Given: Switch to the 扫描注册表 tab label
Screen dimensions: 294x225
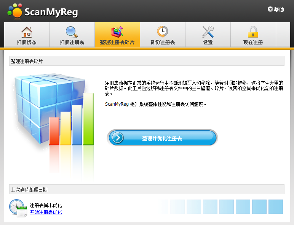Looking at the screenshot, I should pos(72,42).
